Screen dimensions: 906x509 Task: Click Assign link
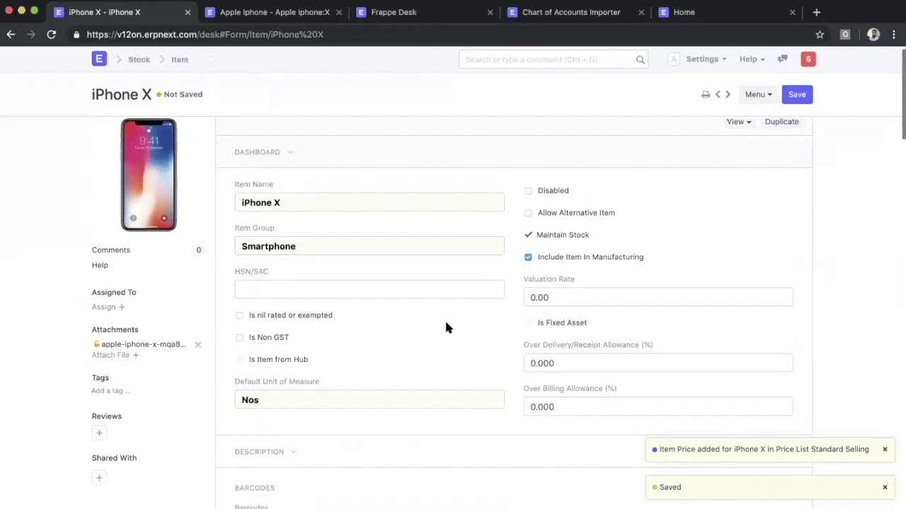[103, 307]
